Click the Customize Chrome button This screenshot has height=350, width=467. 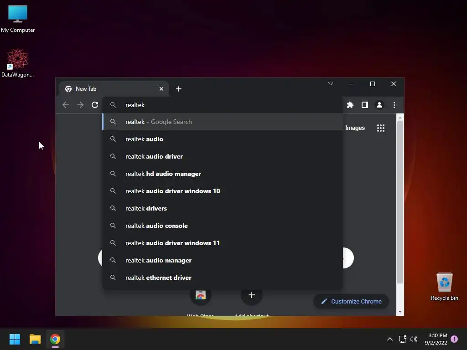351,302
